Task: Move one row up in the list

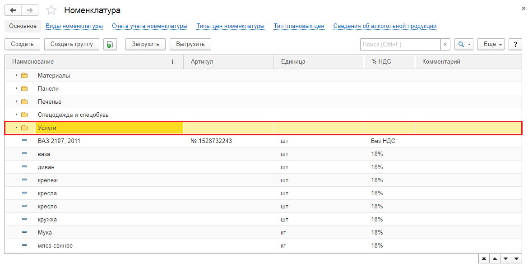Action: click(x=495, y=258)
